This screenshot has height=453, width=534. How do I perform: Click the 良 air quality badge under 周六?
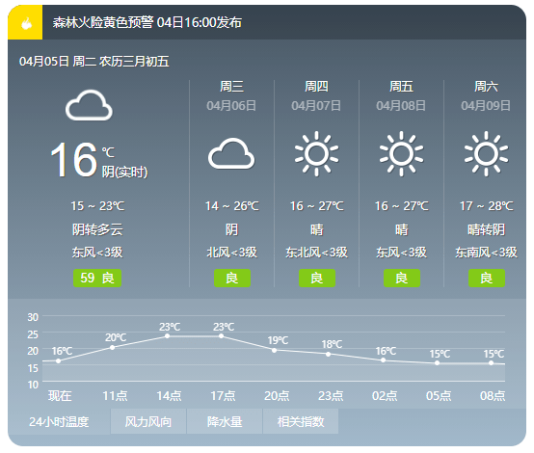487,278
